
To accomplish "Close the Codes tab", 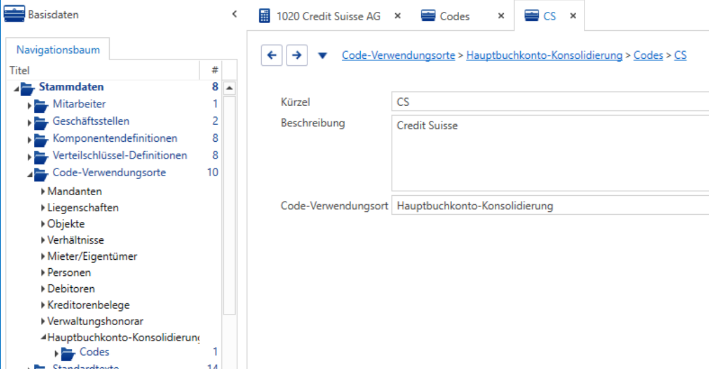I will pyautogui.click(x=501, y=16).
